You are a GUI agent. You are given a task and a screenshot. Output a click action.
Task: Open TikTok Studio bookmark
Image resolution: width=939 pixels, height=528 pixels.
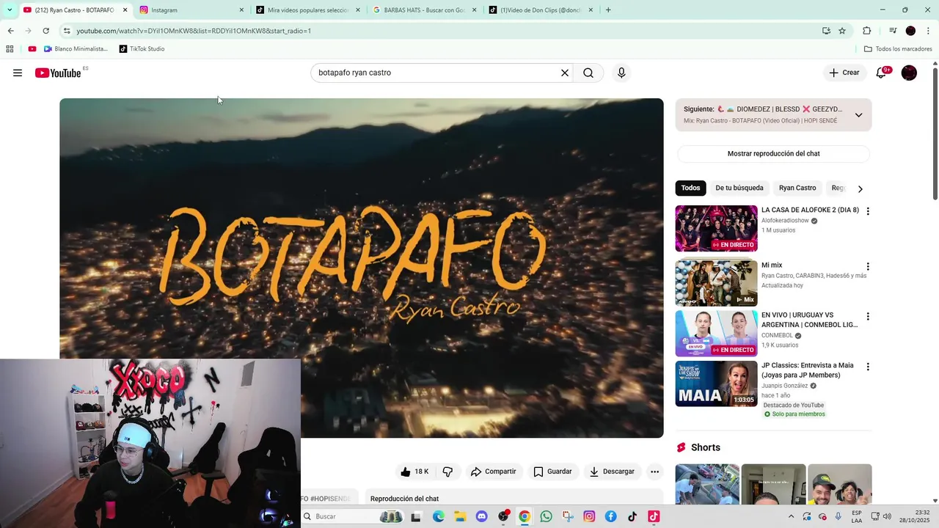click(142, 49)
